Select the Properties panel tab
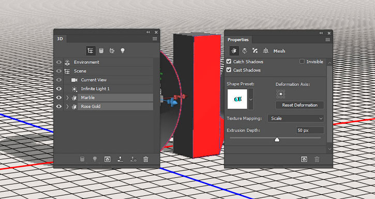Screen dimensions: 375x199 (x=238, y=40)
